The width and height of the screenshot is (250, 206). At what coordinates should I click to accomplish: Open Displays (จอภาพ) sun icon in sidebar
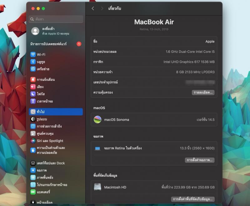pyautogui.click(x=33, y=170)
